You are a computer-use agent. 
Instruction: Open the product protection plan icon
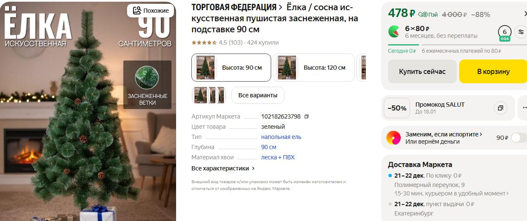pyautogui.click(x=394, y=138)
